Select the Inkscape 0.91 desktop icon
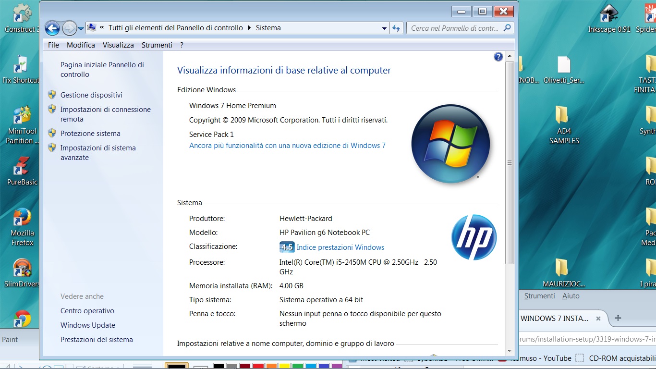The width and height of the screenshot is (656, 369). pos(609,18)
